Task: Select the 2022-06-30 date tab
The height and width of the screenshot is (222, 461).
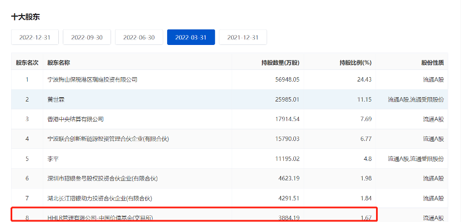Action: click(x=139, y=37)
